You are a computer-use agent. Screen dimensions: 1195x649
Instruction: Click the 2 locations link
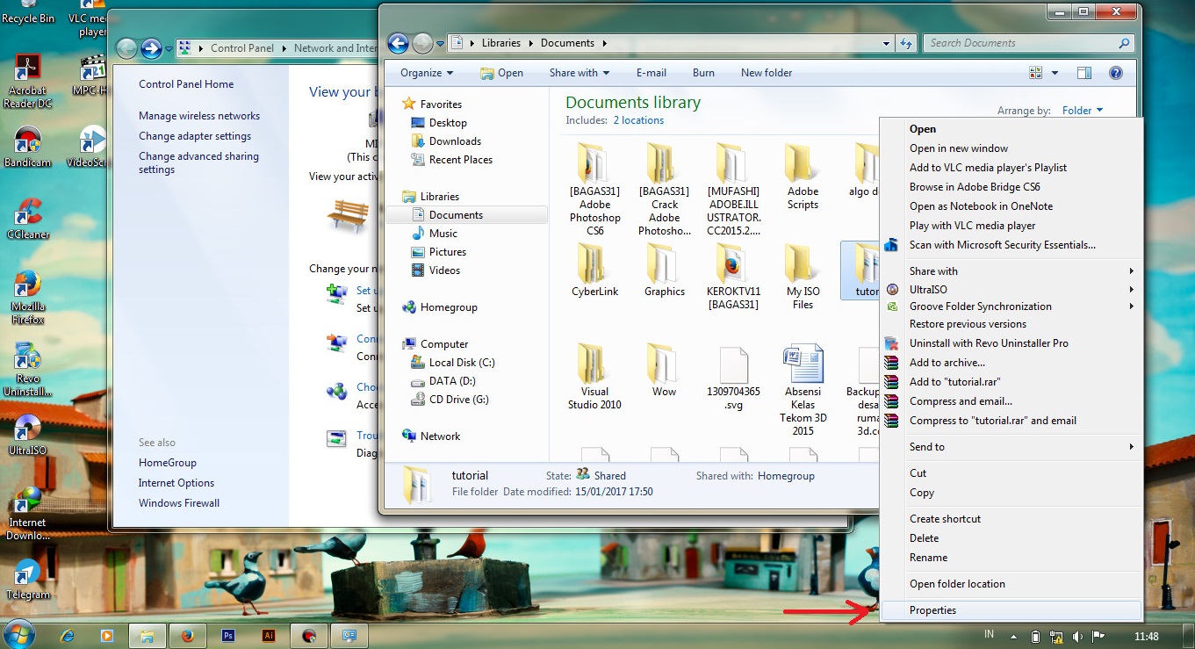coord(638,120)
